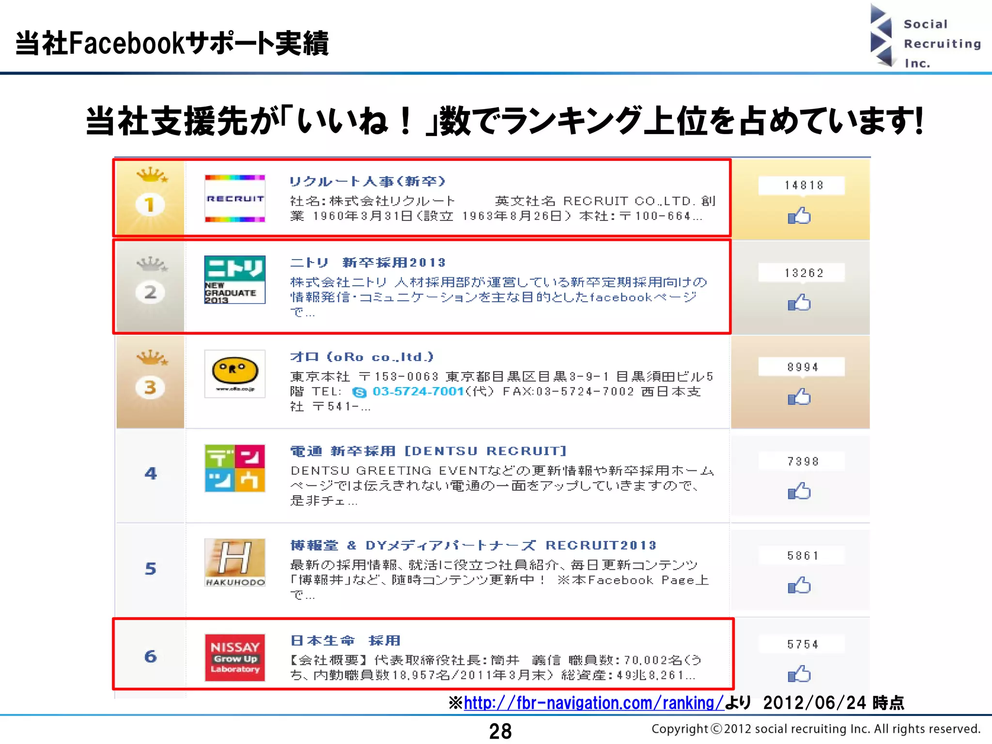Click the rank number 5
This screenshot has width=992, height=744.
(151, 568)
